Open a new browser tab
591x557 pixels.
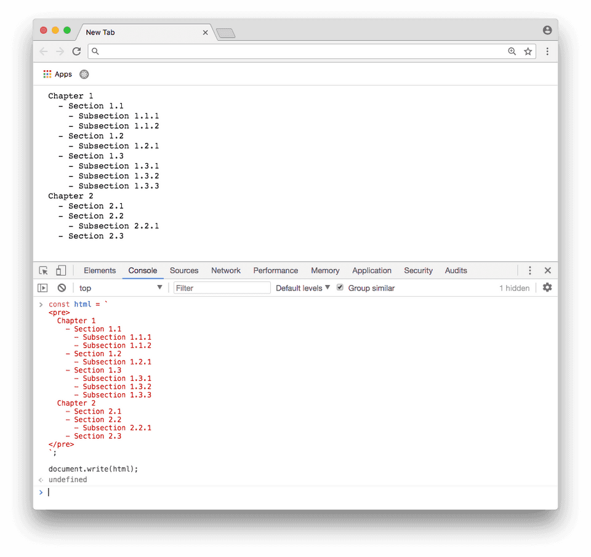click(226, 33)
